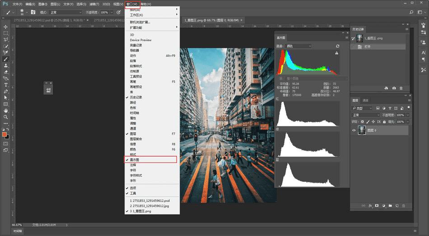Toggle the checked 历史记录 menu entry

point(136,97)
